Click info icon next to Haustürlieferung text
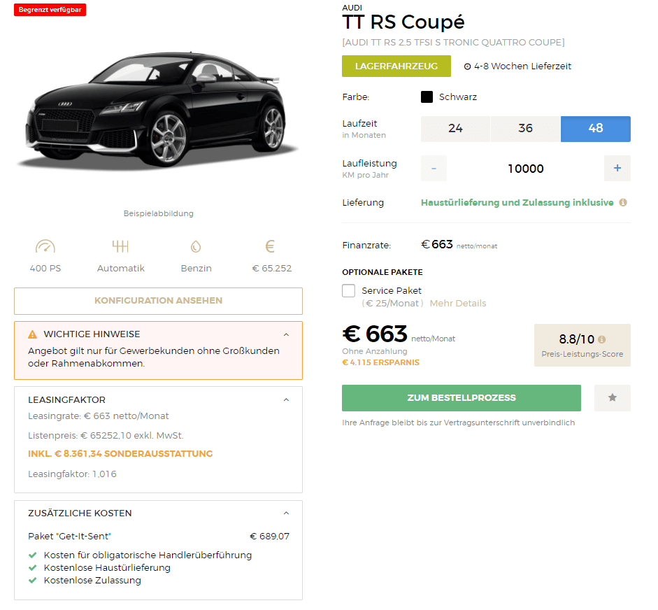 point(623,202)
